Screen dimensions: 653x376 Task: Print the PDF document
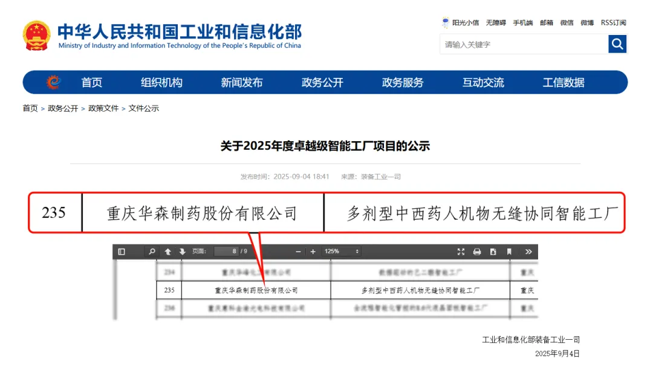(477, 252)
